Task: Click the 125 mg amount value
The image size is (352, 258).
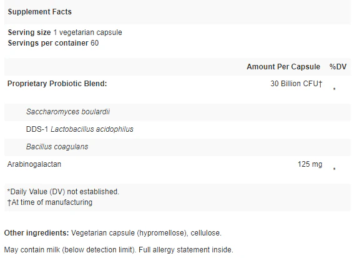Action: coord(310,164)
